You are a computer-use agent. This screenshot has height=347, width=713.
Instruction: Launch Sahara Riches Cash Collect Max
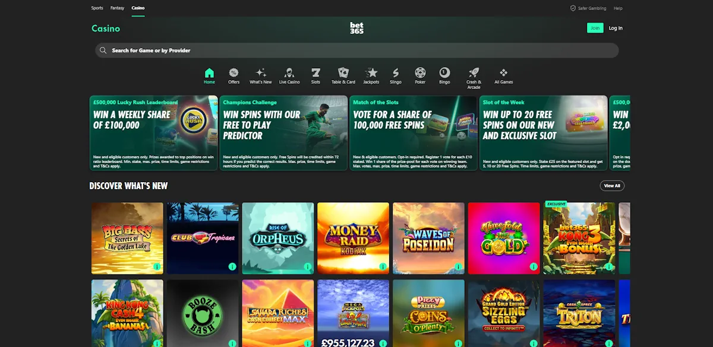(x=278, y=313)
